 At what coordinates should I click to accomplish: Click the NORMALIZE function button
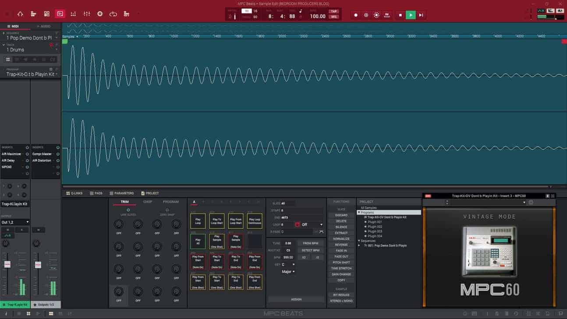point(341,239)
